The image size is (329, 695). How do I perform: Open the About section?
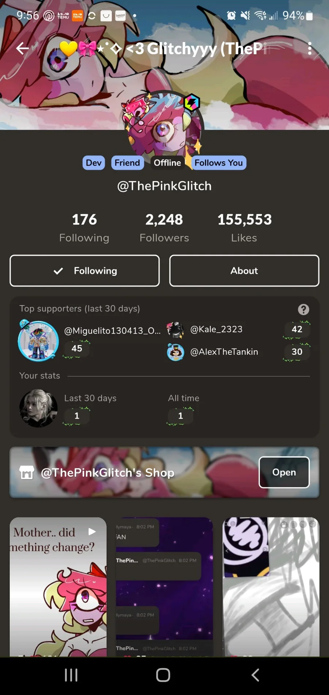(x=244, y=271)
